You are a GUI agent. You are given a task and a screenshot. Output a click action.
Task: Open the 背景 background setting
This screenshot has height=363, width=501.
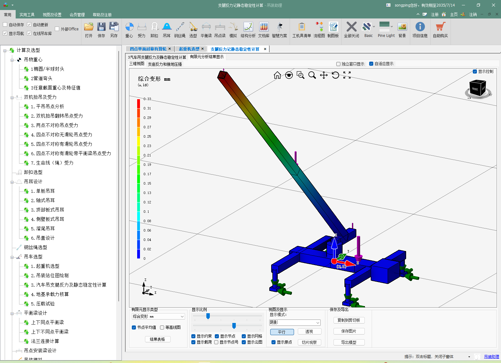pyautogui.click(x=402, y=30)
